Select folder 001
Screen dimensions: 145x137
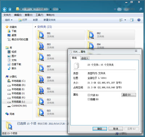pos(61,35)
